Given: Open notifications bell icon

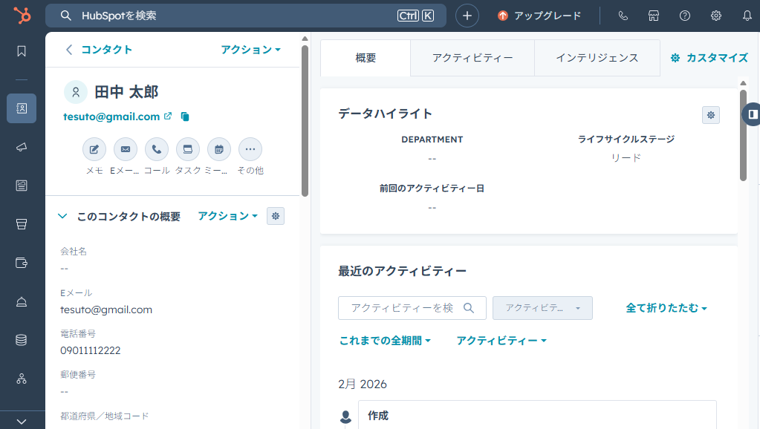Looking at the screenshot, I should point(747,16).
